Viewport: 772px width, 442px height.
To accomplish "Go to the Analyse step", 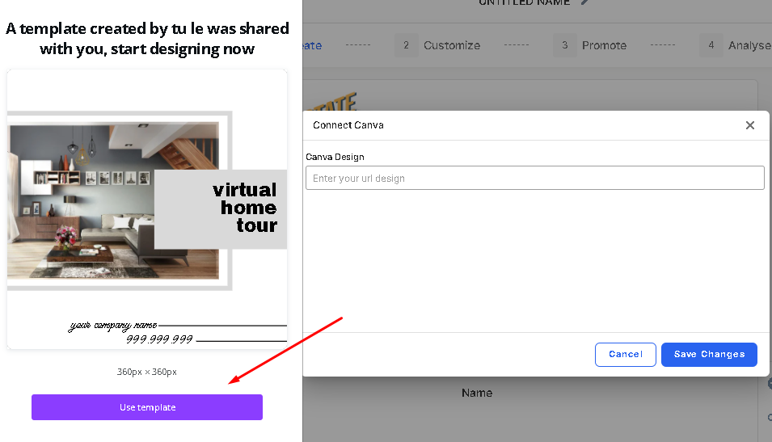I will pyautogui.click(x=750, y=45).
